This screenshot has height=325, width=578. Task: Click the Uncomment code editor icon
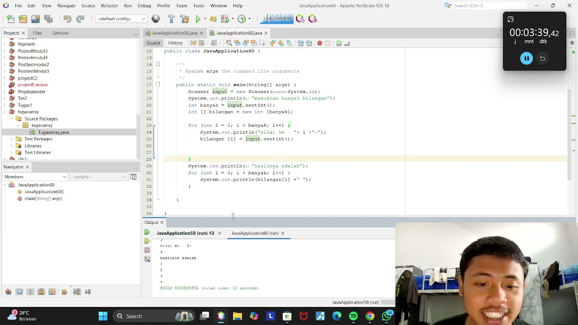(x=347, y=43)
